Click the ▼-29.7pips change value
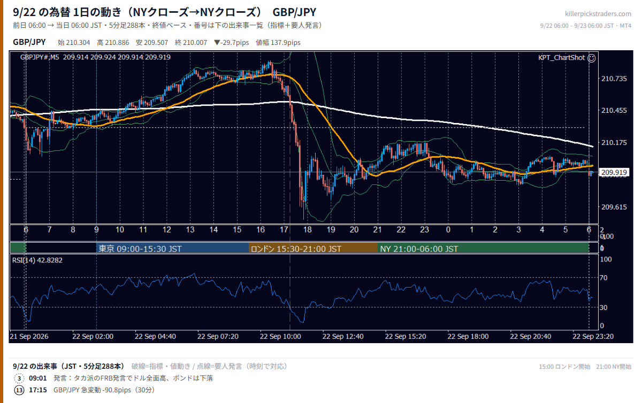 point(233,43)
